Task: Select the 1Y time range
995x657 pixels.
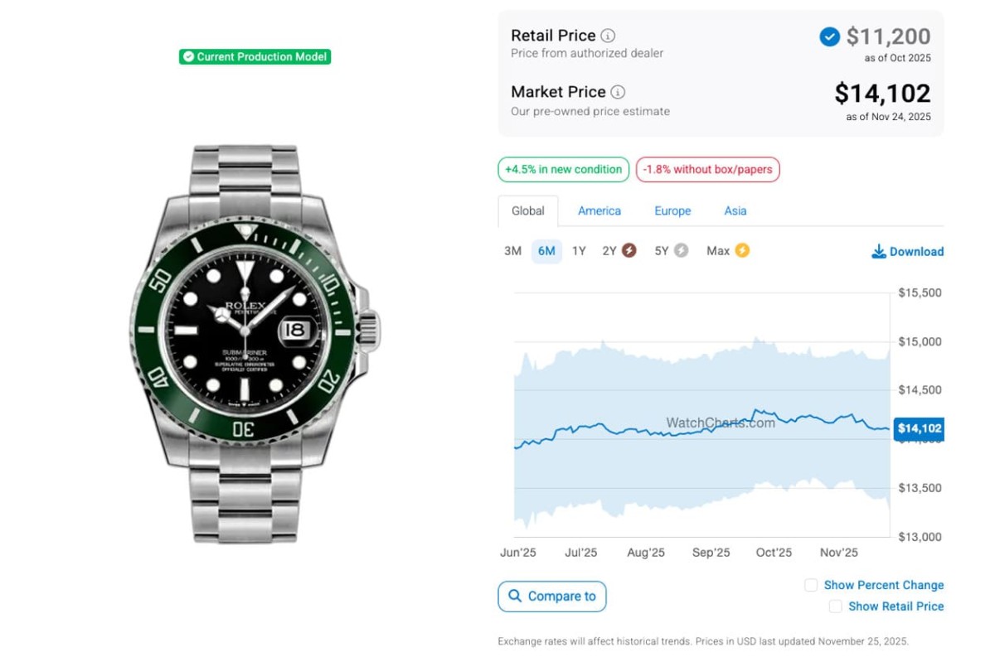Action: click(x=579, y=251)
